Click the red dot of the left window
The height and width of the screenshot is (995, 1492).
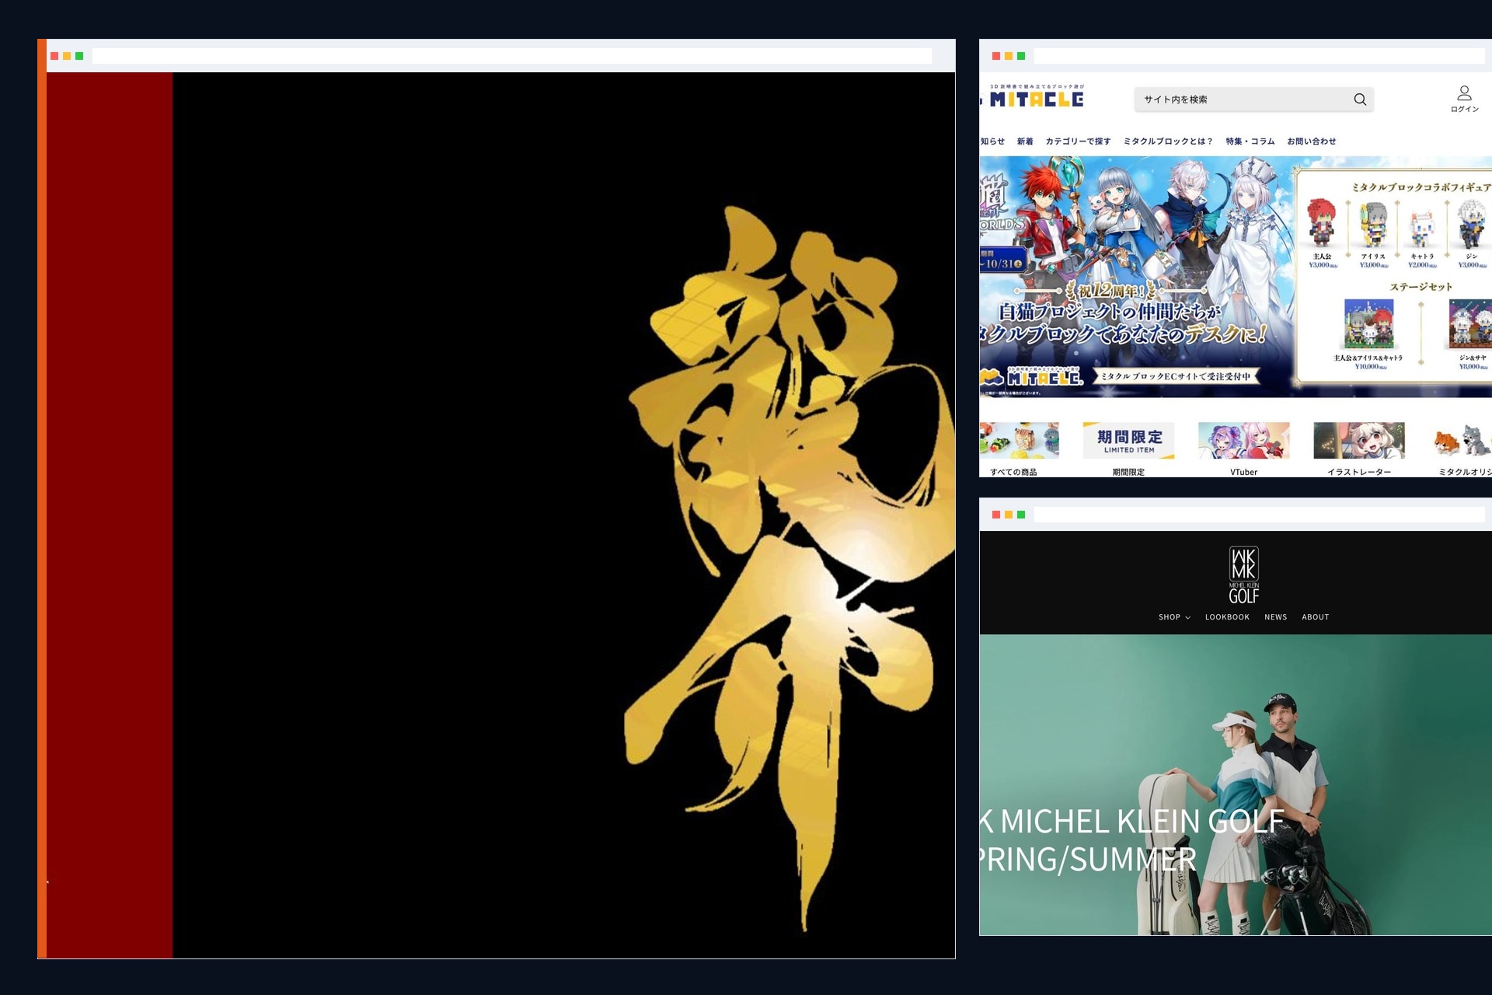[x=54, y=56]
